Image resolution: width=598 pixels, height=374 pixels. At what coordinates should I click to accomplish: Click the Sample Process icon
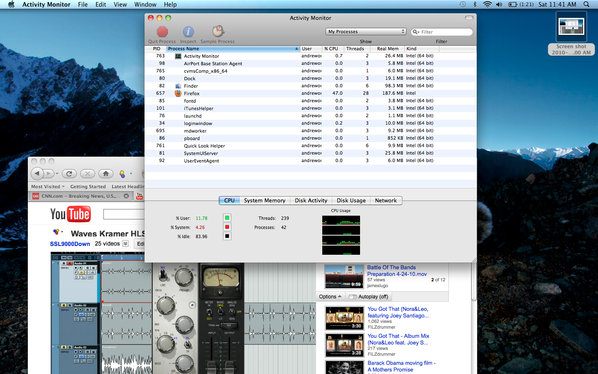point(218,31)
